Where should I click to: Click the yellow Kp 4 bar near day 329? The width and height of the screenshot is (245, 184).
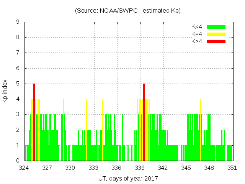[63, 130]
